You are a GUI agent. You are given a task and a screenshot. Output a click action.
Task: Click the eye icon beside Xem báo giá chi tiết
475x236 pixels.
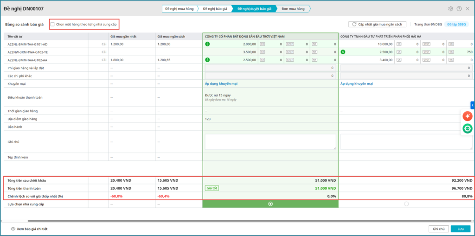13,229
